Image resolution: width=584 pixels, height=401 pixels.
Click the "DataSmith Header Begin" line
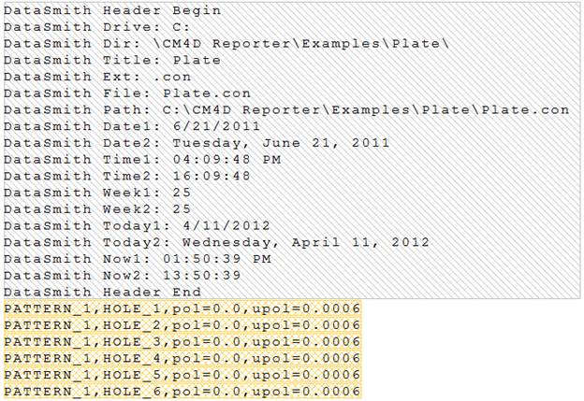pyautogui.click(x=112, y=11)
